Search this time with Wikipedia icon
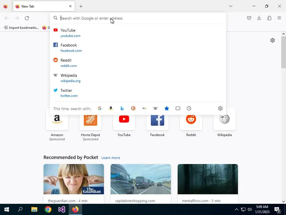286x215 pixels. (x=155, y=108)
